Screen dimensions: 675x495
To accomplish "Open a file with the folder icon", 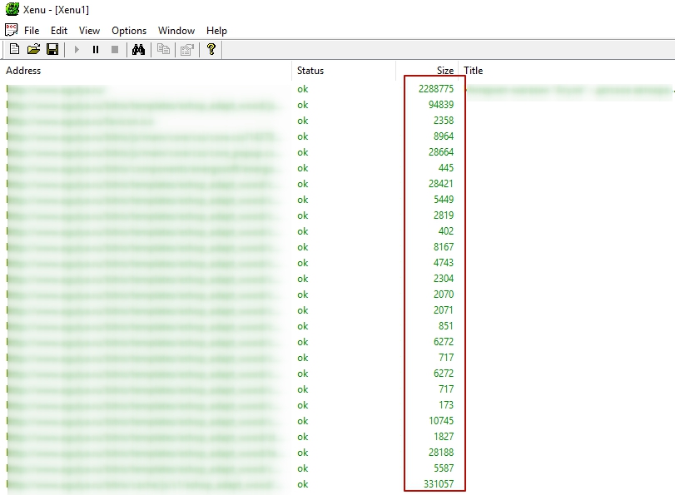I will (x=33, y=50).
